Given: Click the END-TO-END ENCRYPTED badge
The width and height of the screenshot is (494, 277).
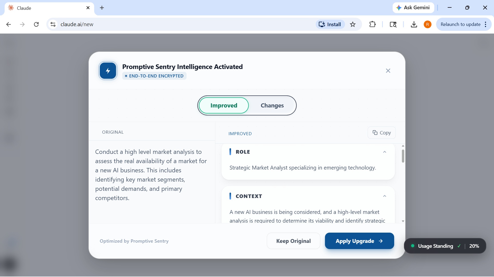Looking at the screenshot, I should [154, 76].
